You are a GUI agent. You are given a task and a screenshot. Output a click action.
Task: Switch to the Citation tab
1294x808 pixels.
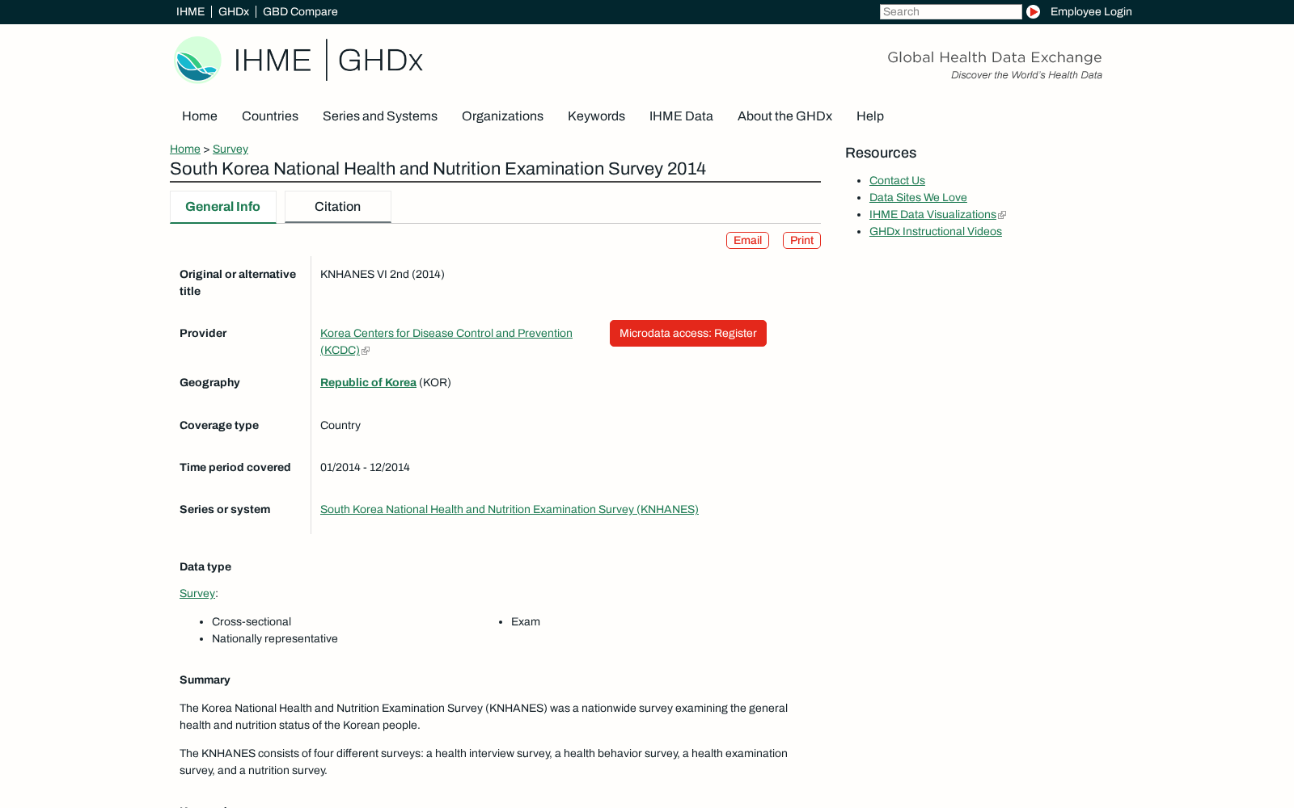click(x=338, y=207)
